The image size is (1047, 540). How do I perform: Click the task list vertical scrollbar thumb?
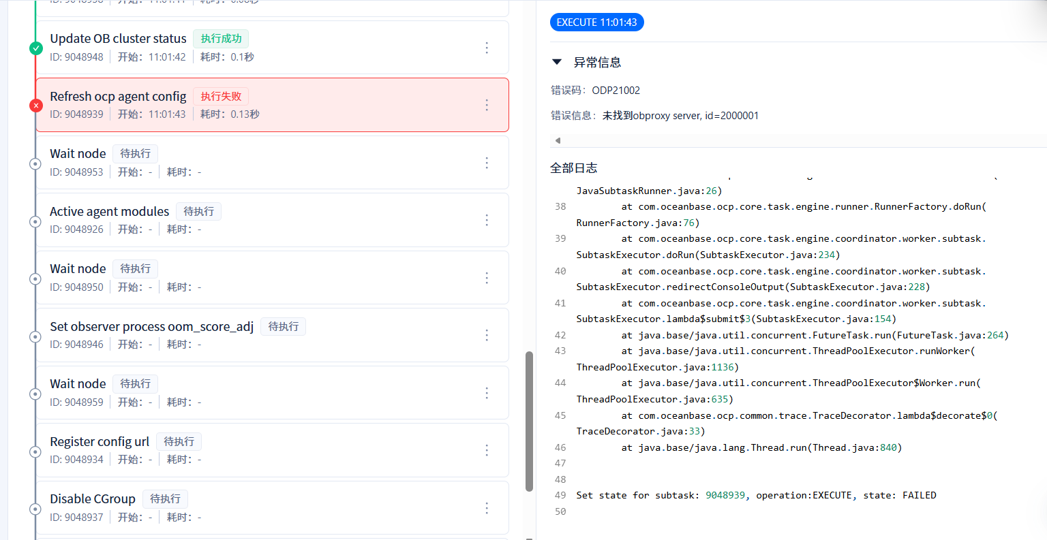[x=529, y=422]
